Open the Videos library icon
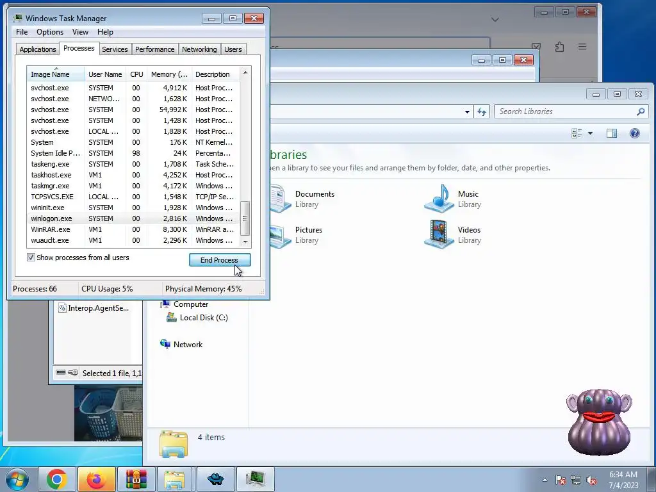The width and height of the screenshot is (656, 492). click(x=439, y=234)
